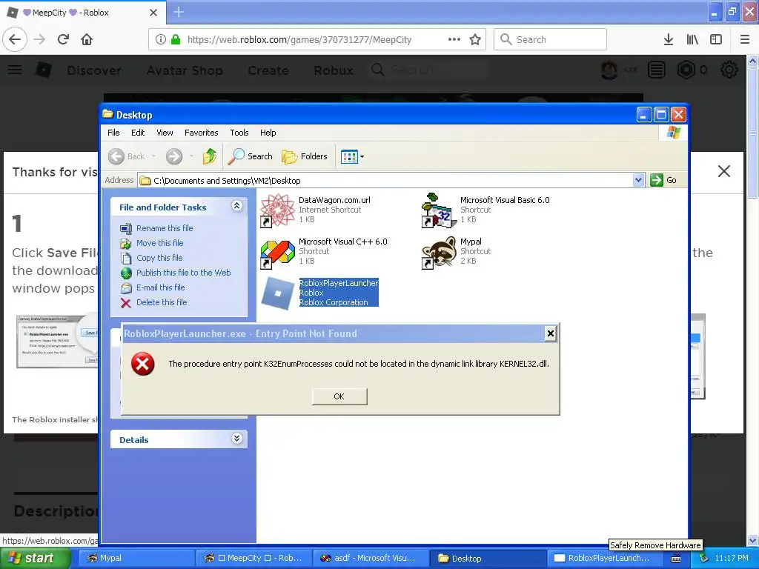Select the DataWagon.com.url shortcut icon

277,210
